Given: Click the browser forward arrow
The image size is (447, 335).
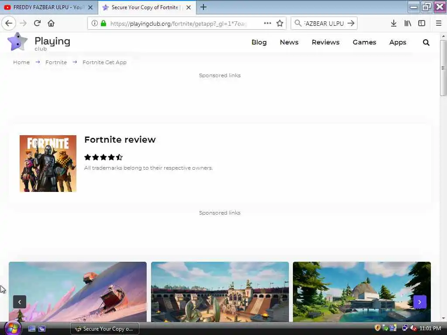Looking at the screenshot, I should [23, 24].
